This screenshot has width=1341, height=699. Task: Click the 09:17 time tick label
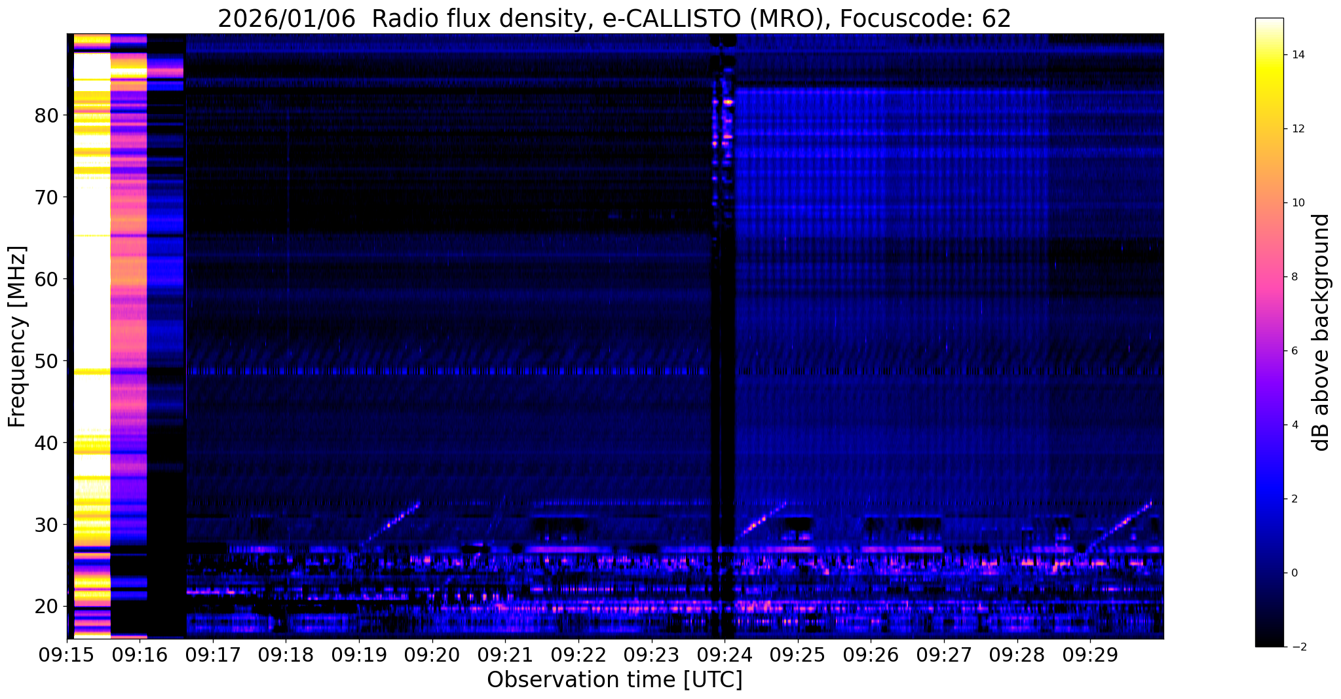pyautogui.click(x=213, y=654)
